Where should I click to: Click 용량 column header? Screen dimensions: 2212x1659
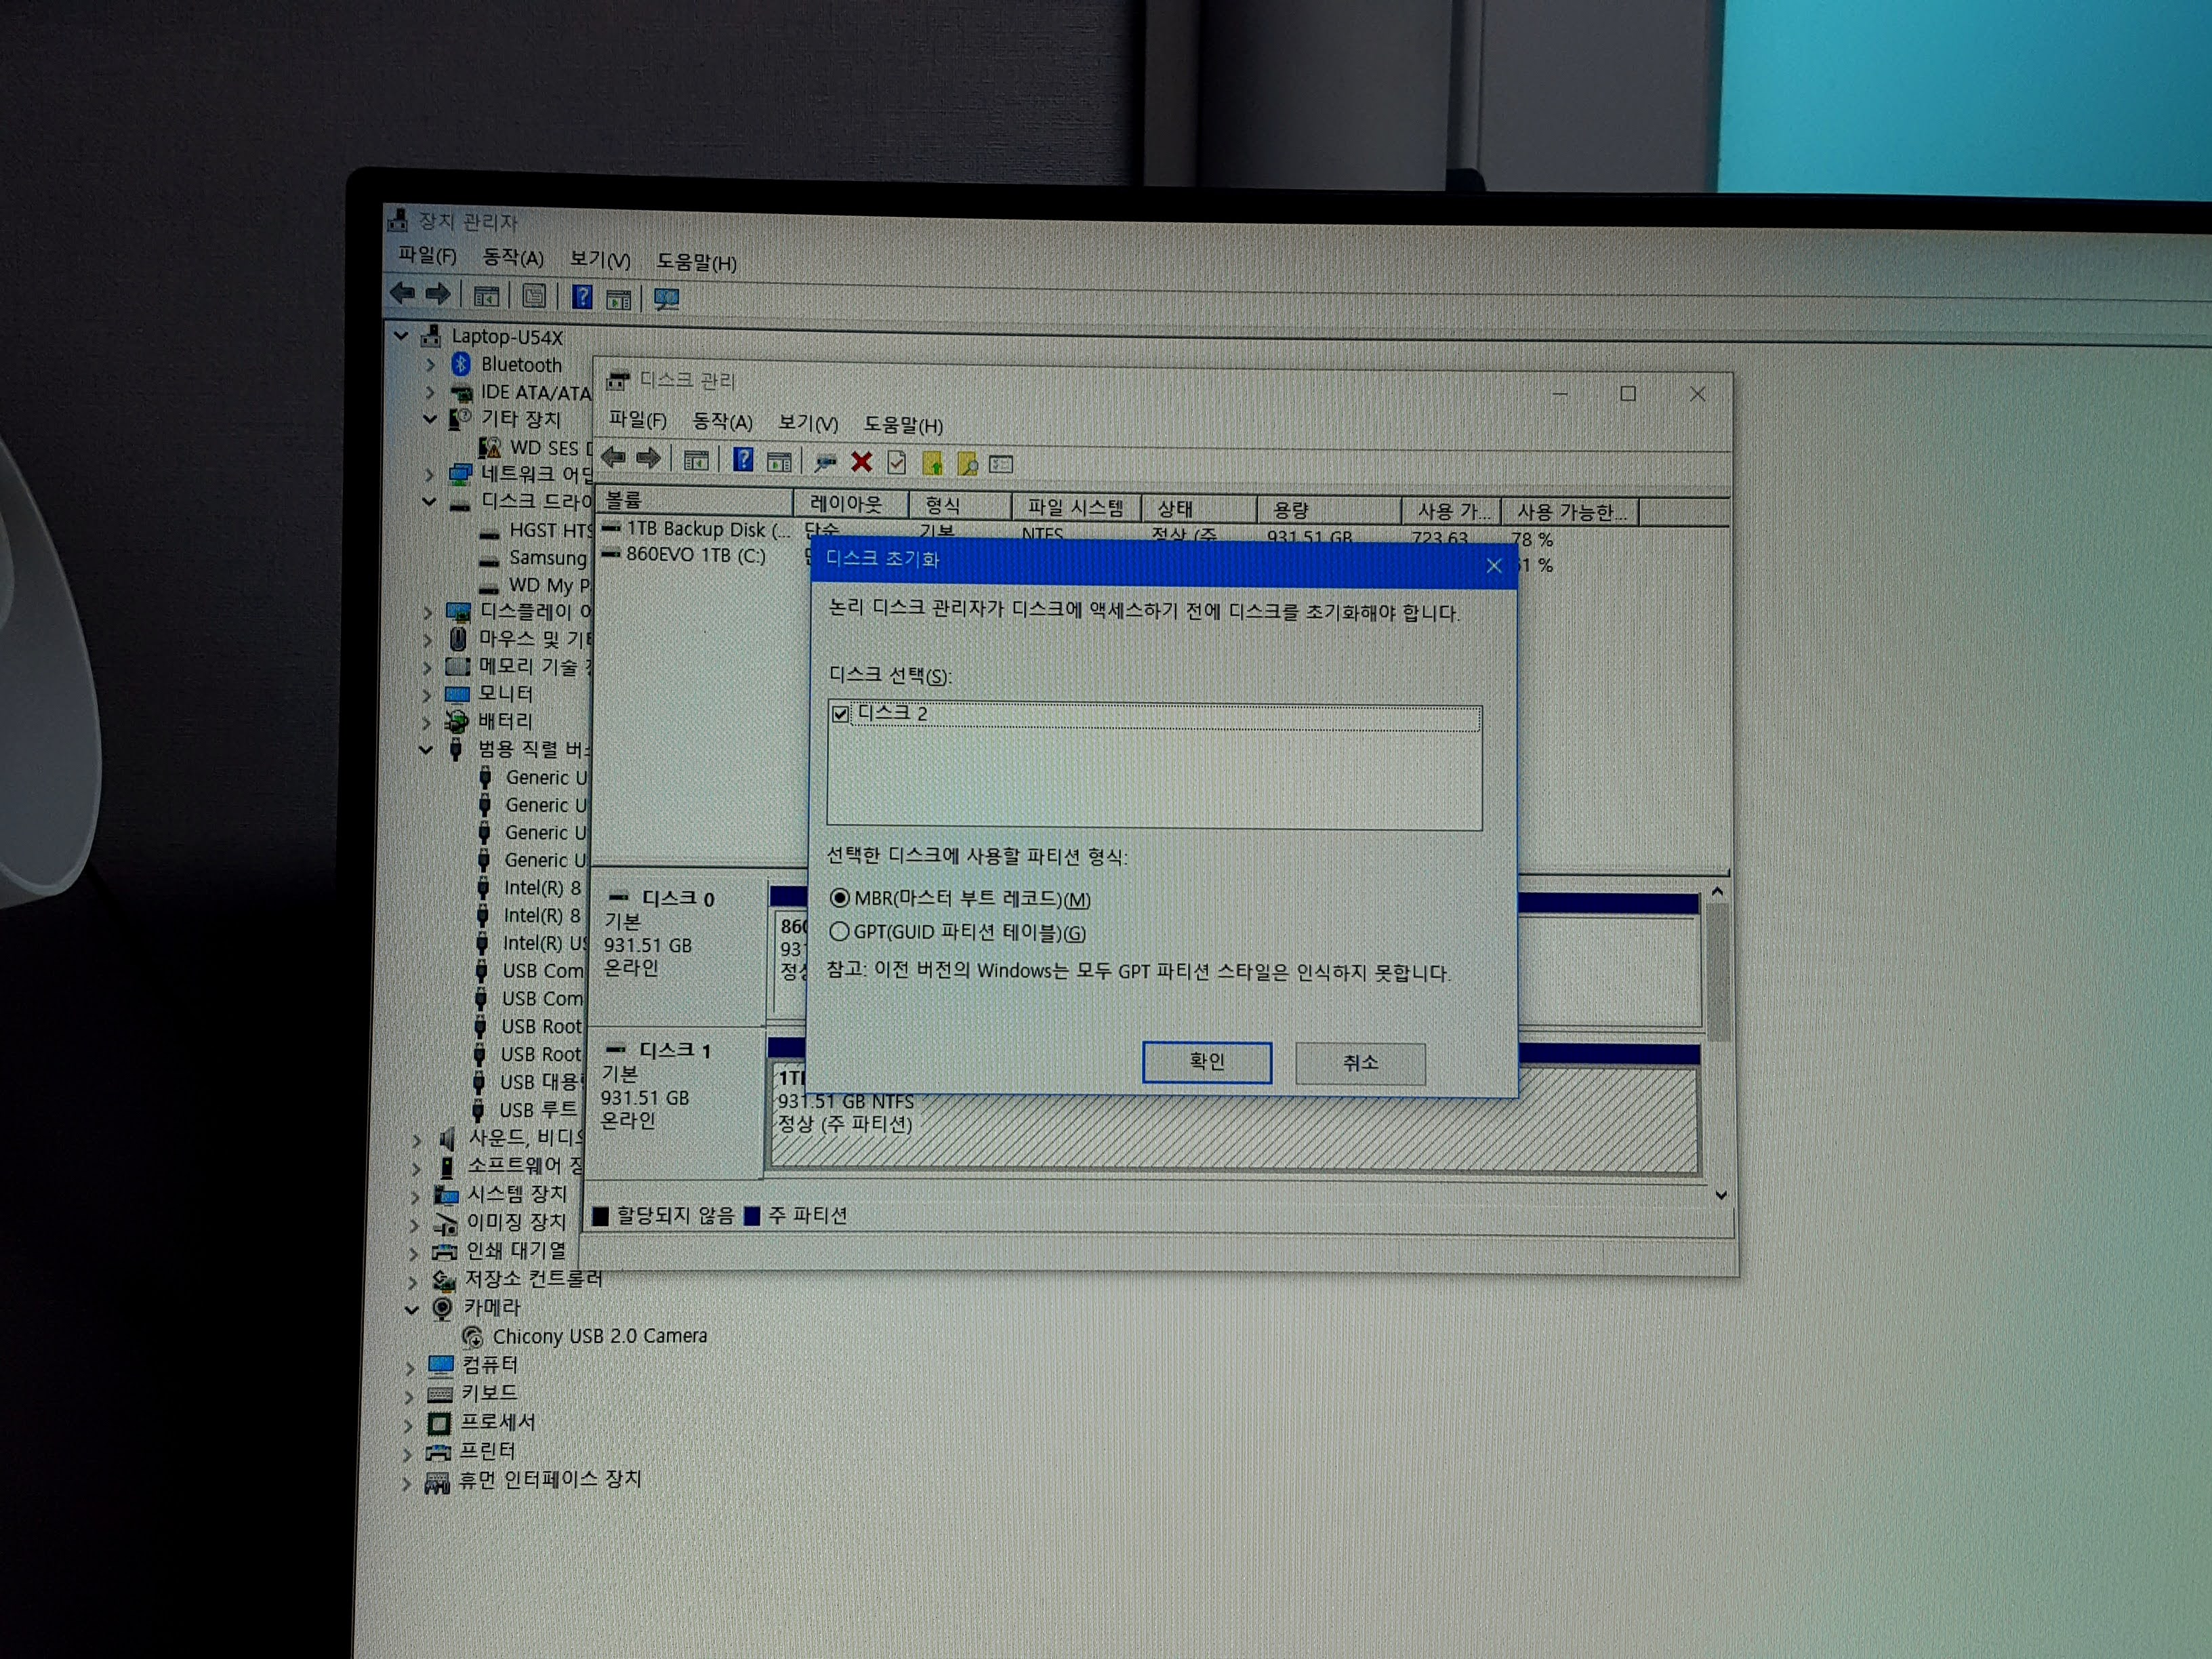[1328, 510]
